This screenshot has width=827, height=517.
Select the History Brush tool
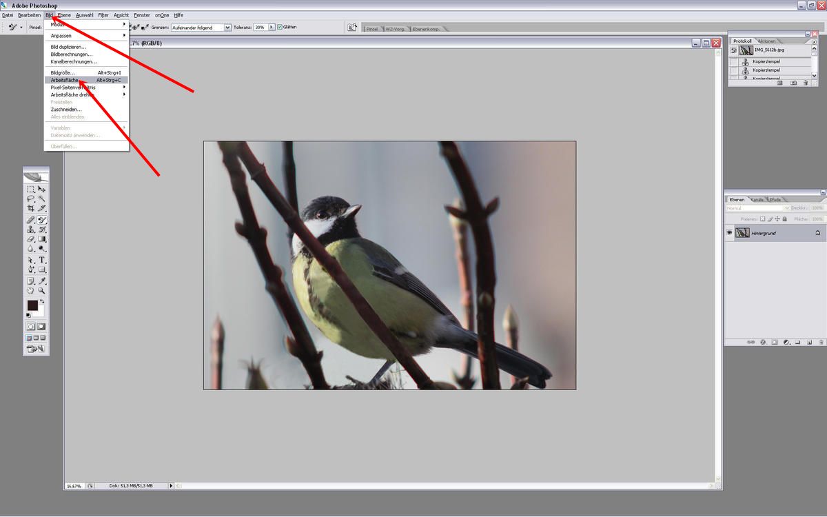click(x=42, y=230)
